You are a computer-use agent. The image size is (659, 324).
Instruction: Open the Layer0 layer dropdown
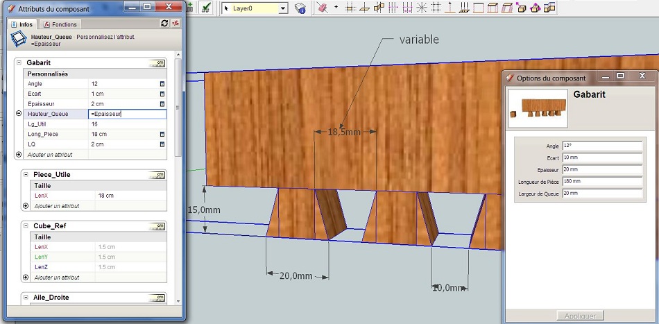(x=283, y=8)
